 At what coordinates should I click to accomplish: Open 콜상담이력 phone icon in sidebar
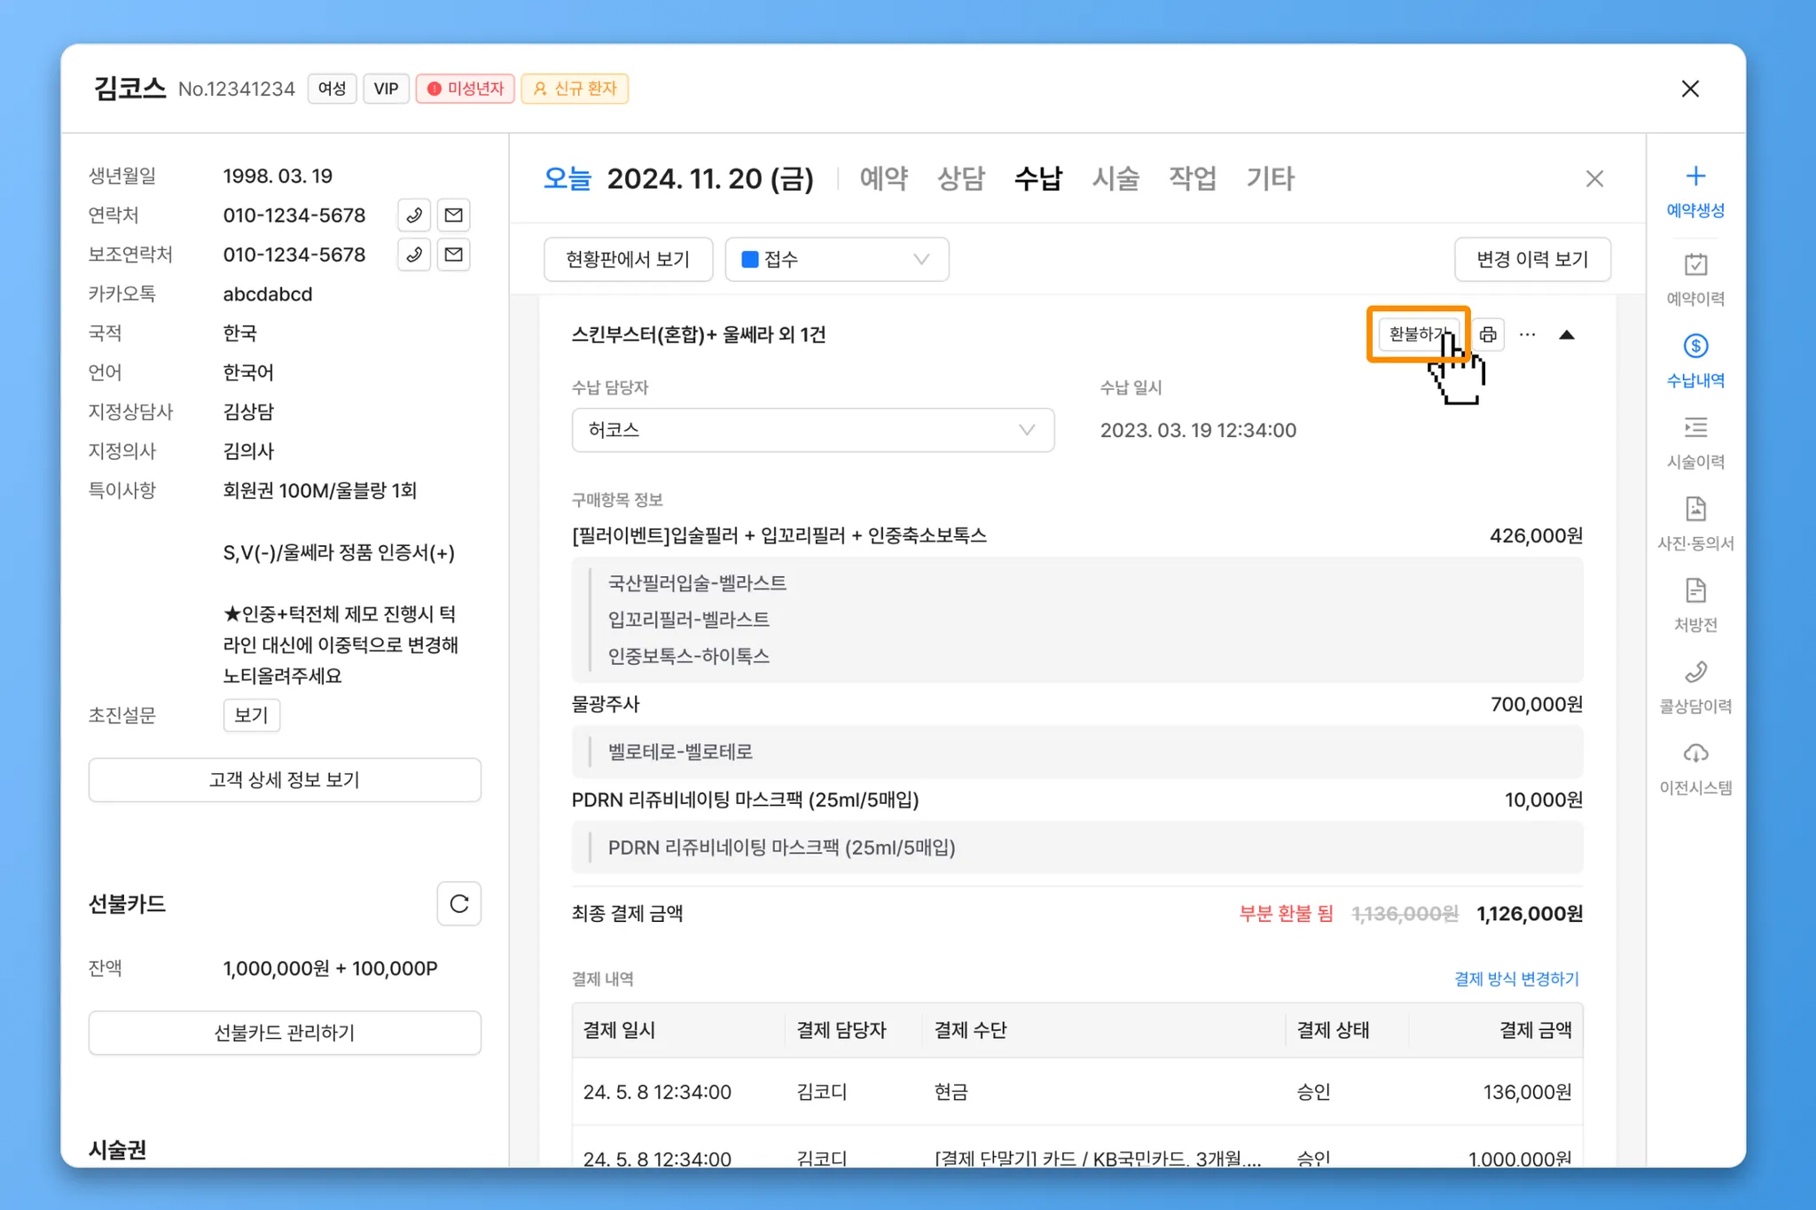[x=1695, y=672]
